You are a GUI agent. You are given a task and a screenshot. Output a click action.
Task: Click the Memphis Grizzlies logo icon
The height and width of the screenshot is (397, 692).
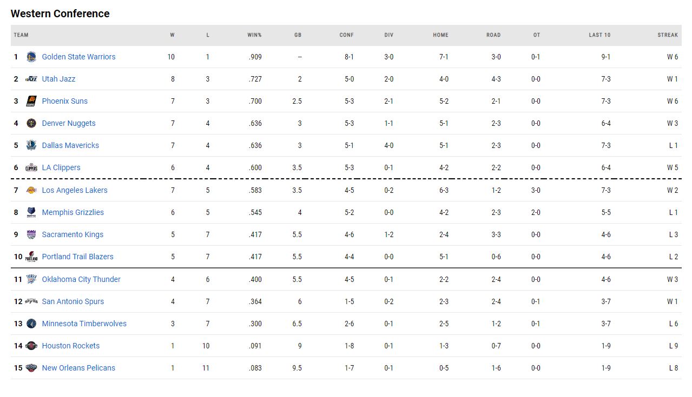pos(31,212)
